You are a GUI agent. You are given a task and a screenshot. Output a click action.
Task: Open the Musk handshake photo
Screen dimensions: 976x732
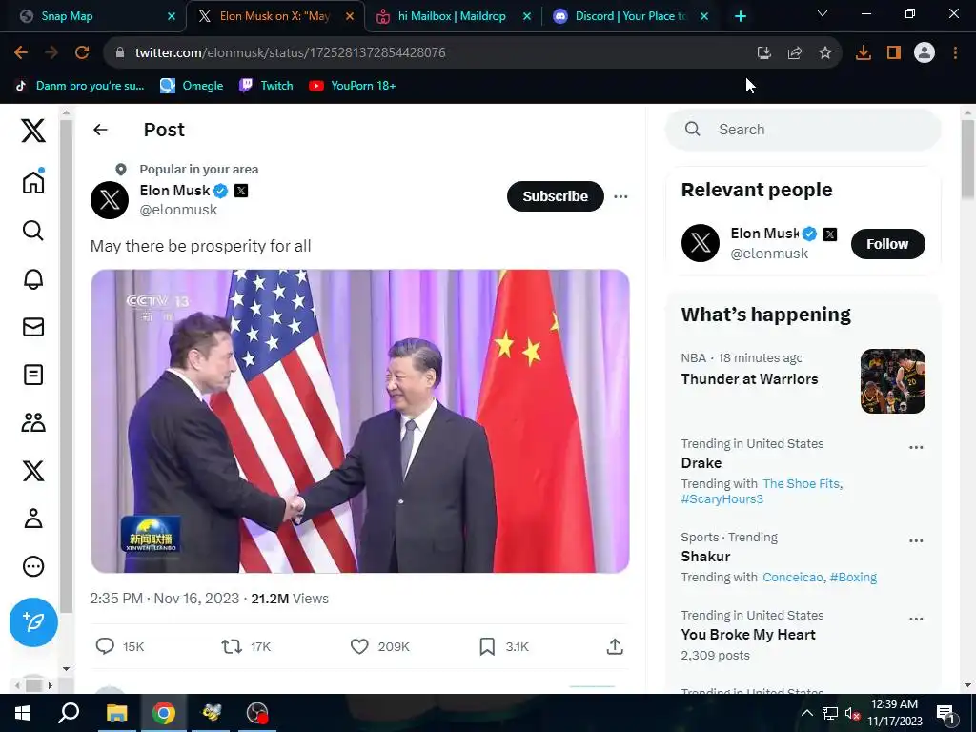[x=359, y=420]
